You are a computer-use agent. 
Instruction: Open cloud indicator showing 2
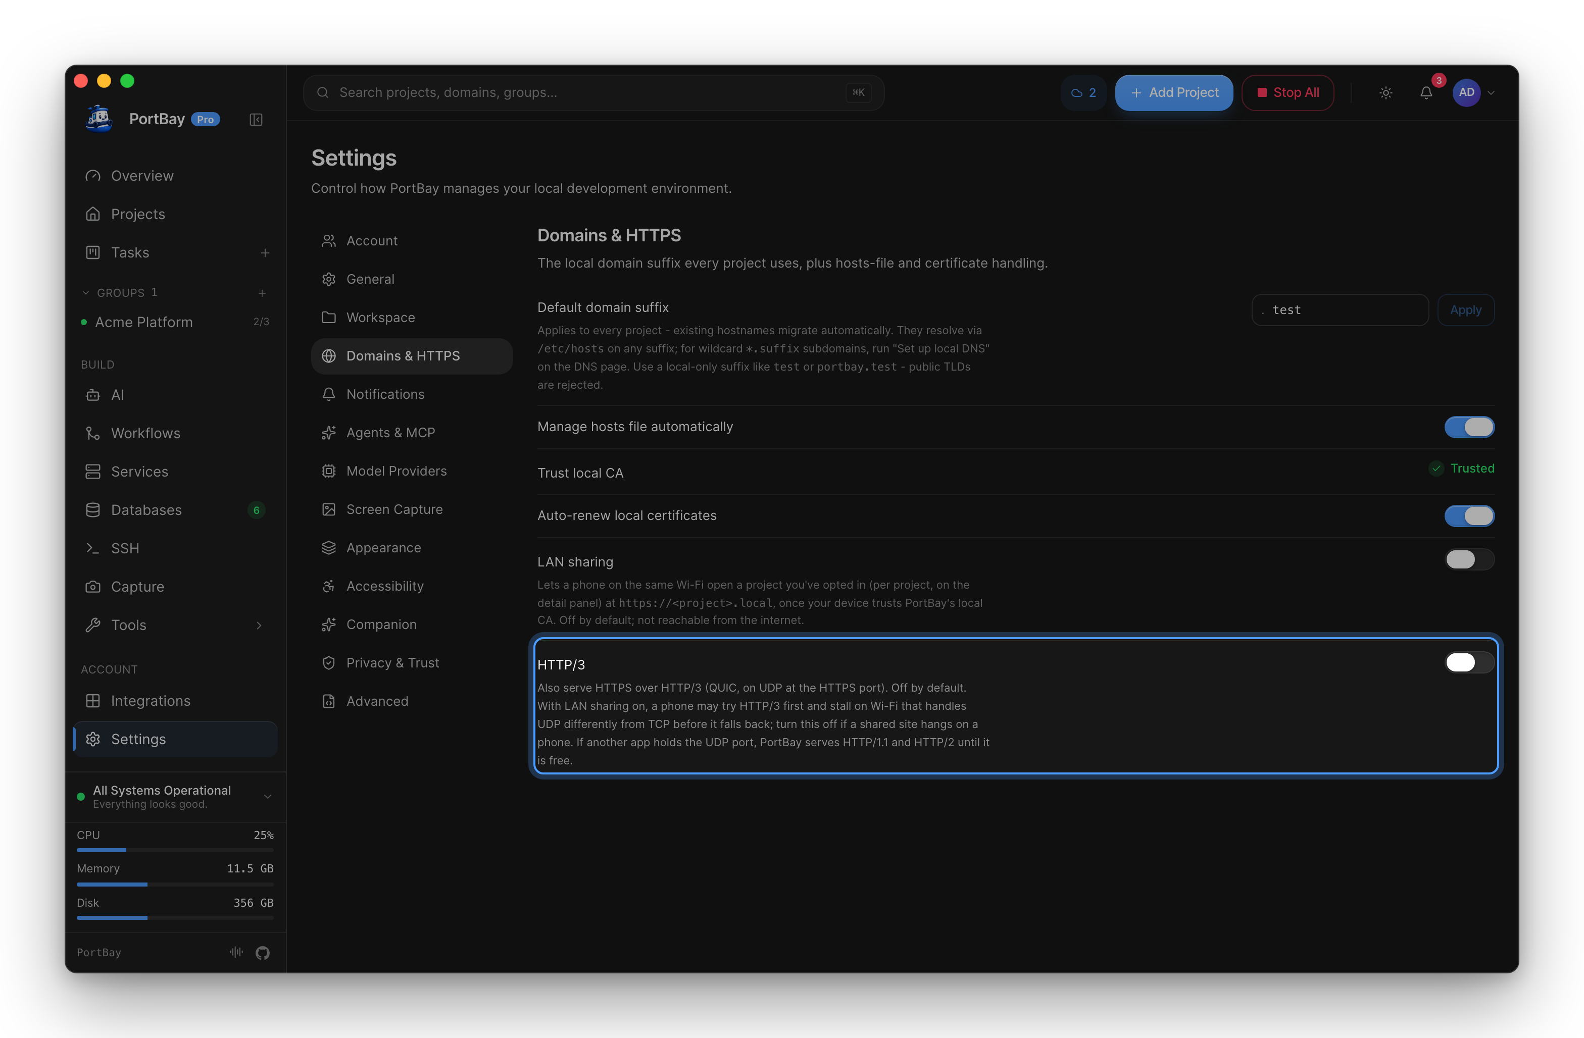tap(1083, 93)
